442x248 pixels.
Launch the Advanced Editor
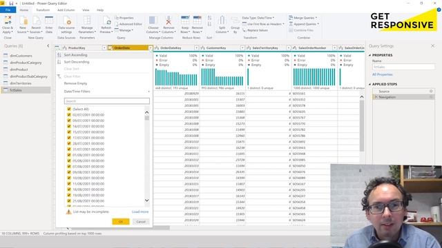tap(128, 24)
